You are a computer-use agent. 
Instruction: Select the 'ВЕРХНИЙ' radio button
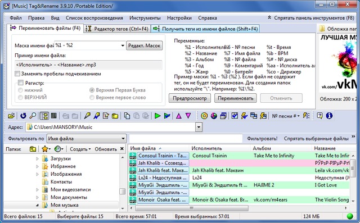20,97
